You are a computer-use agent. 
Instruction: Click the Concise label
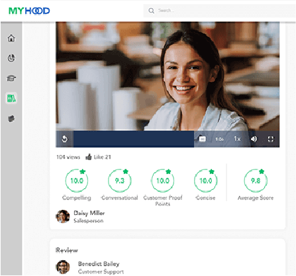point(205,198)
